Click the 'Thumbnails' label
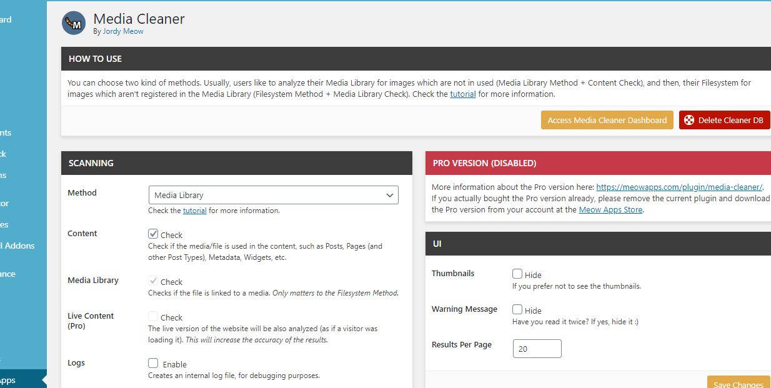Screen dimensions: 771x388 click(x=453, y=274)
